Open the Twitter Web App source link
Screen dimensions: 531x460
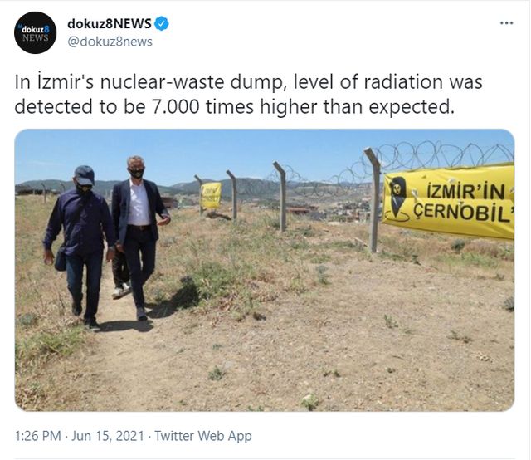pos(203,436)
